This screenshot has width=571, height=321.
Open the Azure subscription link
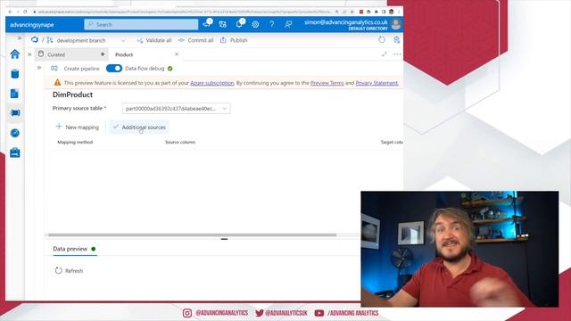click(212, 83)
